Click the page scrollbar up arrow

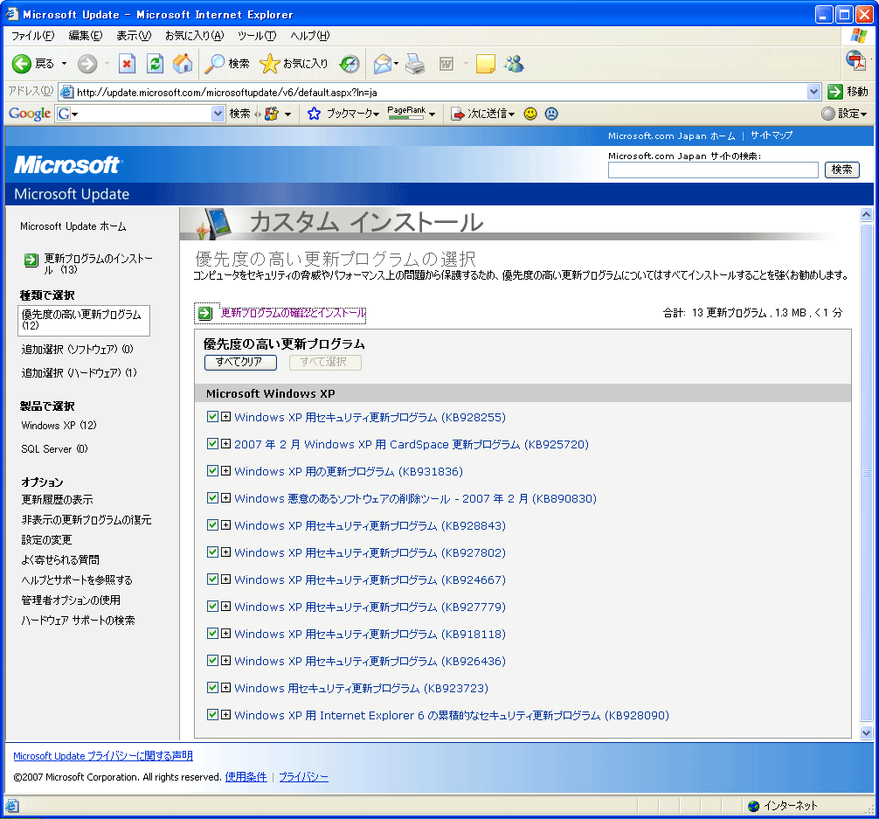coord(866,215)
